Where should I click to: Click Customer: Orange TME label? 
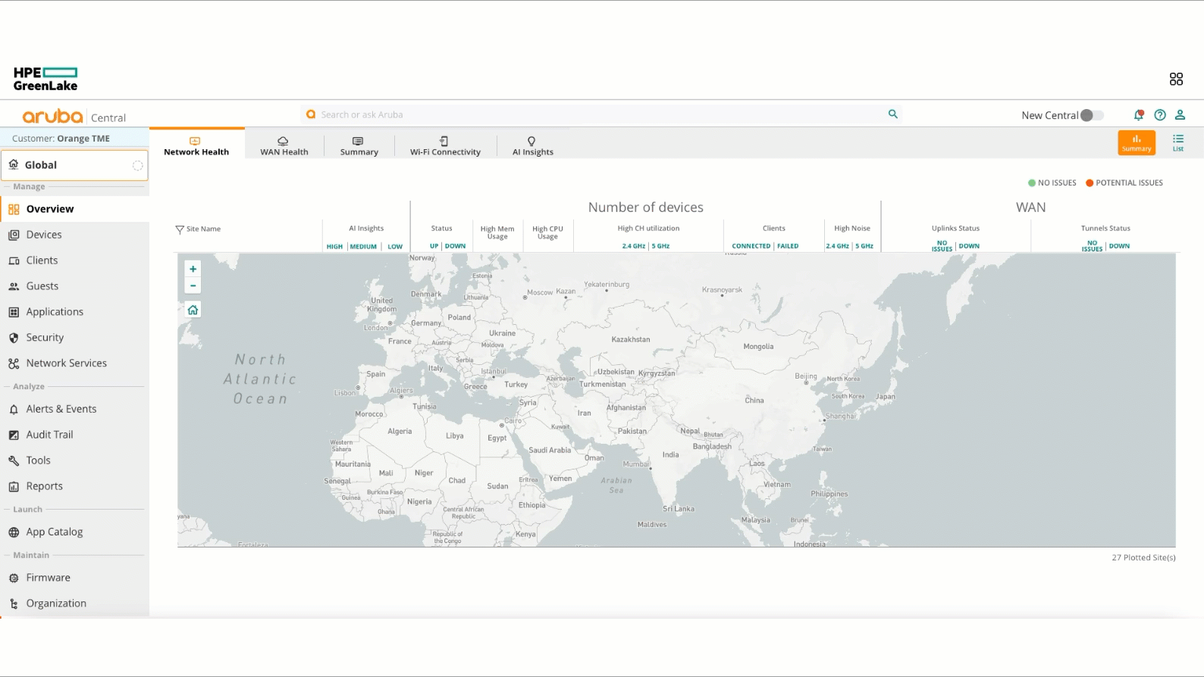pyautogui.click(x=61, y=139)
